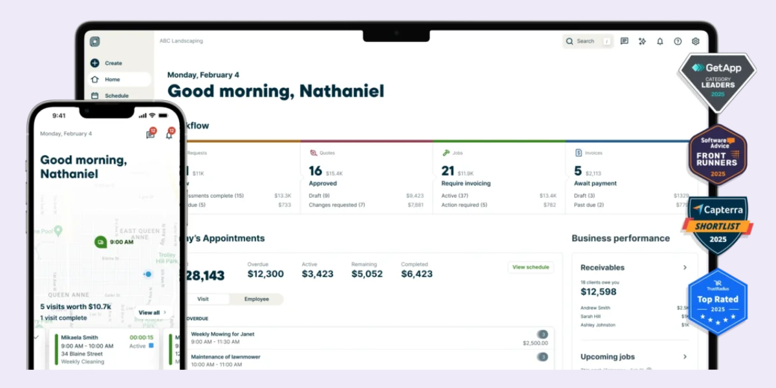
Task: Toggle to the Employee view
Action: [257, 299]
